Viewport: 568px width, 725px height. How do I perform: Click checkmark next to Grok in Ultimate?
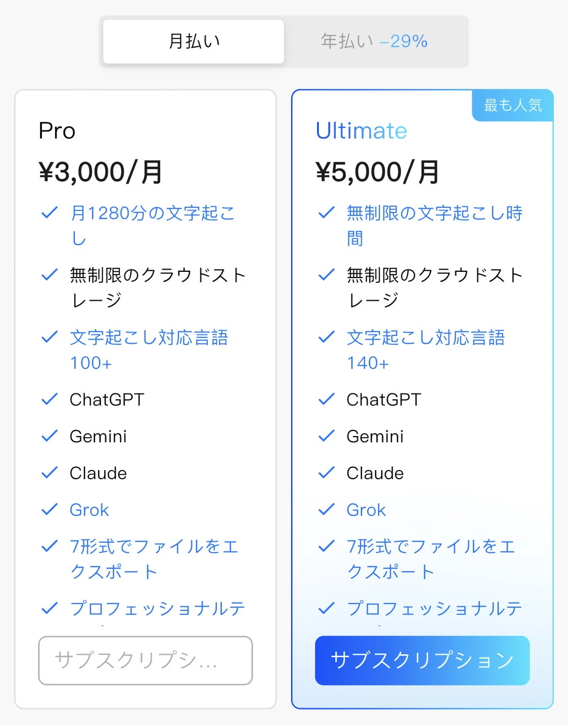[x=327, y=510]
